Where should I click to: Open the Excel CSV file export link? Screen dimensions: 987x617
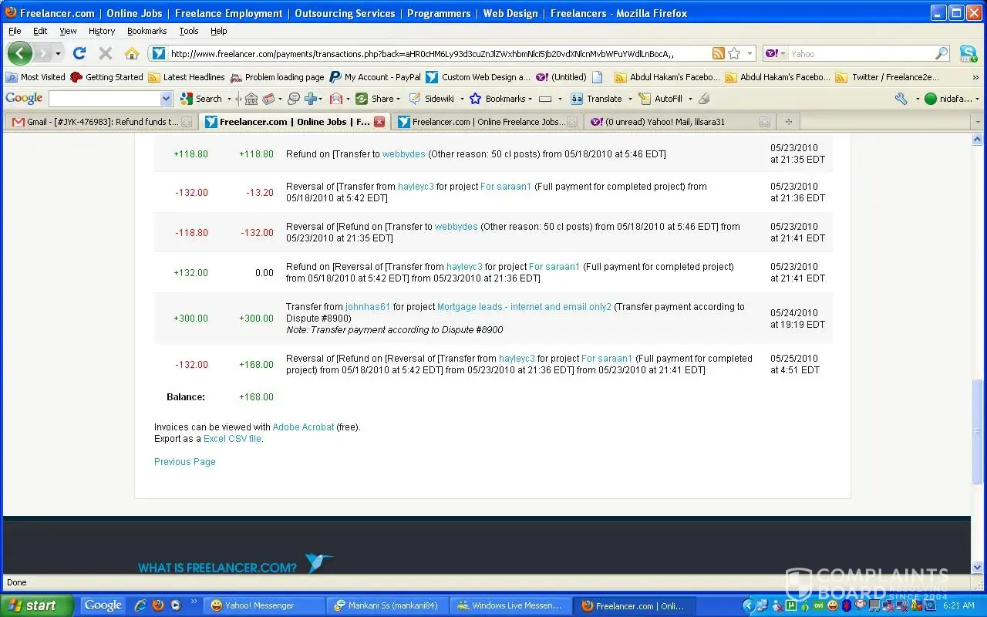[232, 439]
